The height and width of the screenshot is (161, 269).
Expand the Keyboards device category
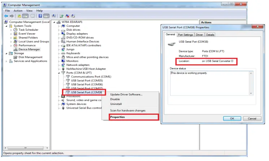[59, 54]
